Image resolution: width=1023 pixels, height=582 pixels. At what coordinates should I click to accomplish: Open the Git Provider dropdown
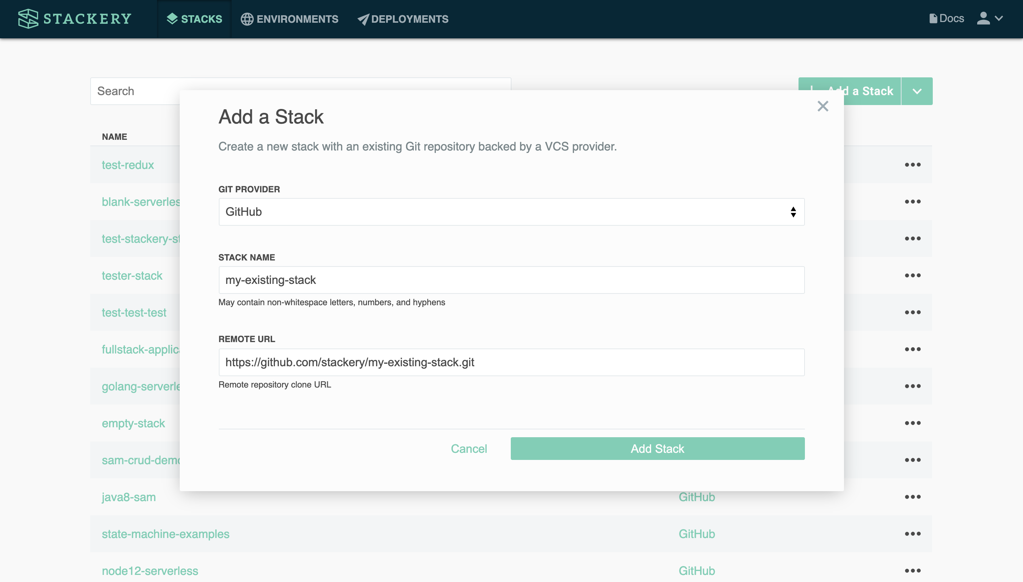click(511, 212)
